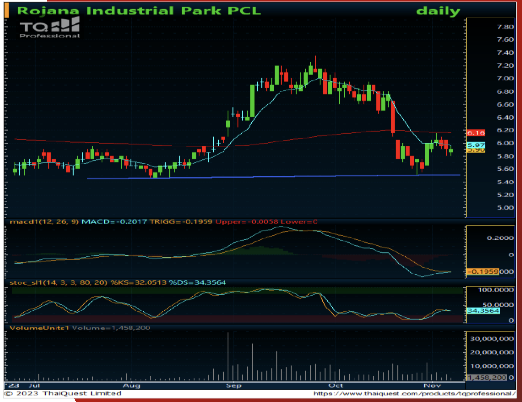Click the 100.0000 stochastic axis label
522x402 pixels.
(x=496, y=290)
